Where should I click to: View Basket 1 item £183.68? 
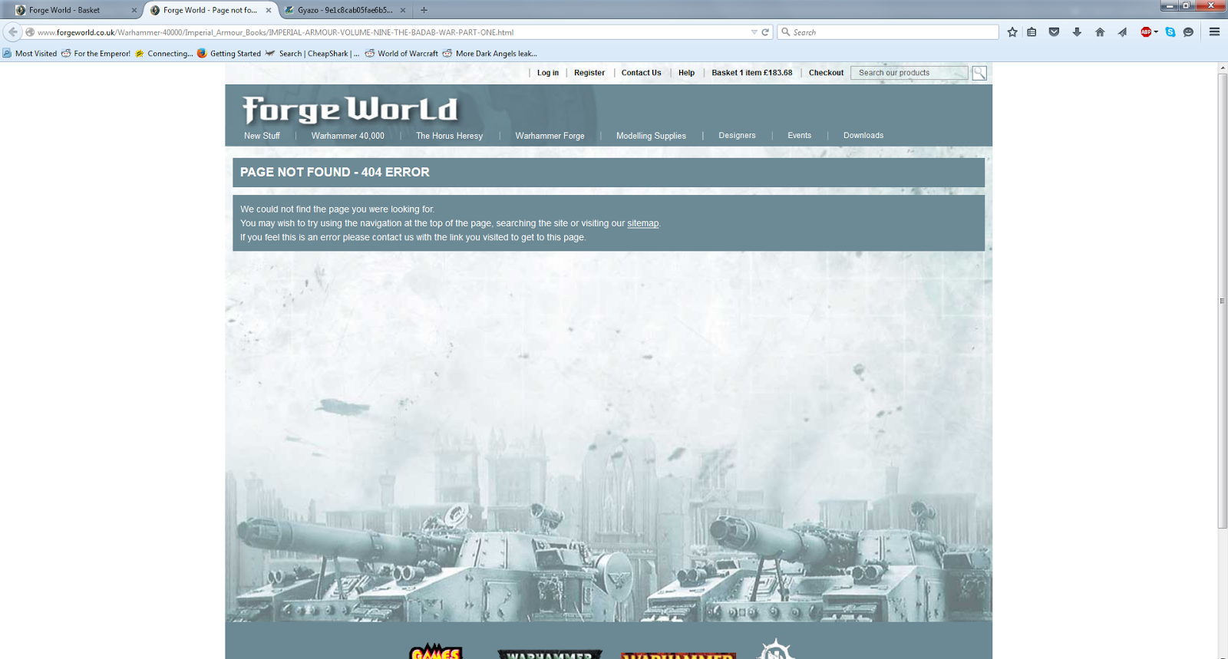(x=751, y=73)
